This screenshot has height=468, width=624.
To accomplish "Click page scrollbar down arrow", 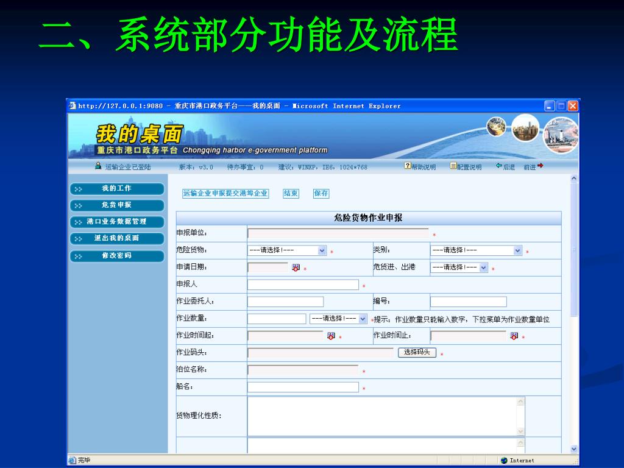I will point(574,449).
